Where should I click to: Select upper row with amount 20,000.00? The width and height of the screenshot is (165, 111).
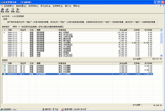coord(78,35)
